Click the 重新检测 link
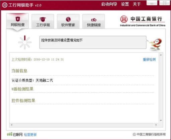Viewport: 171px width, 140px height. pyautogui.click(x=149, y=59)
